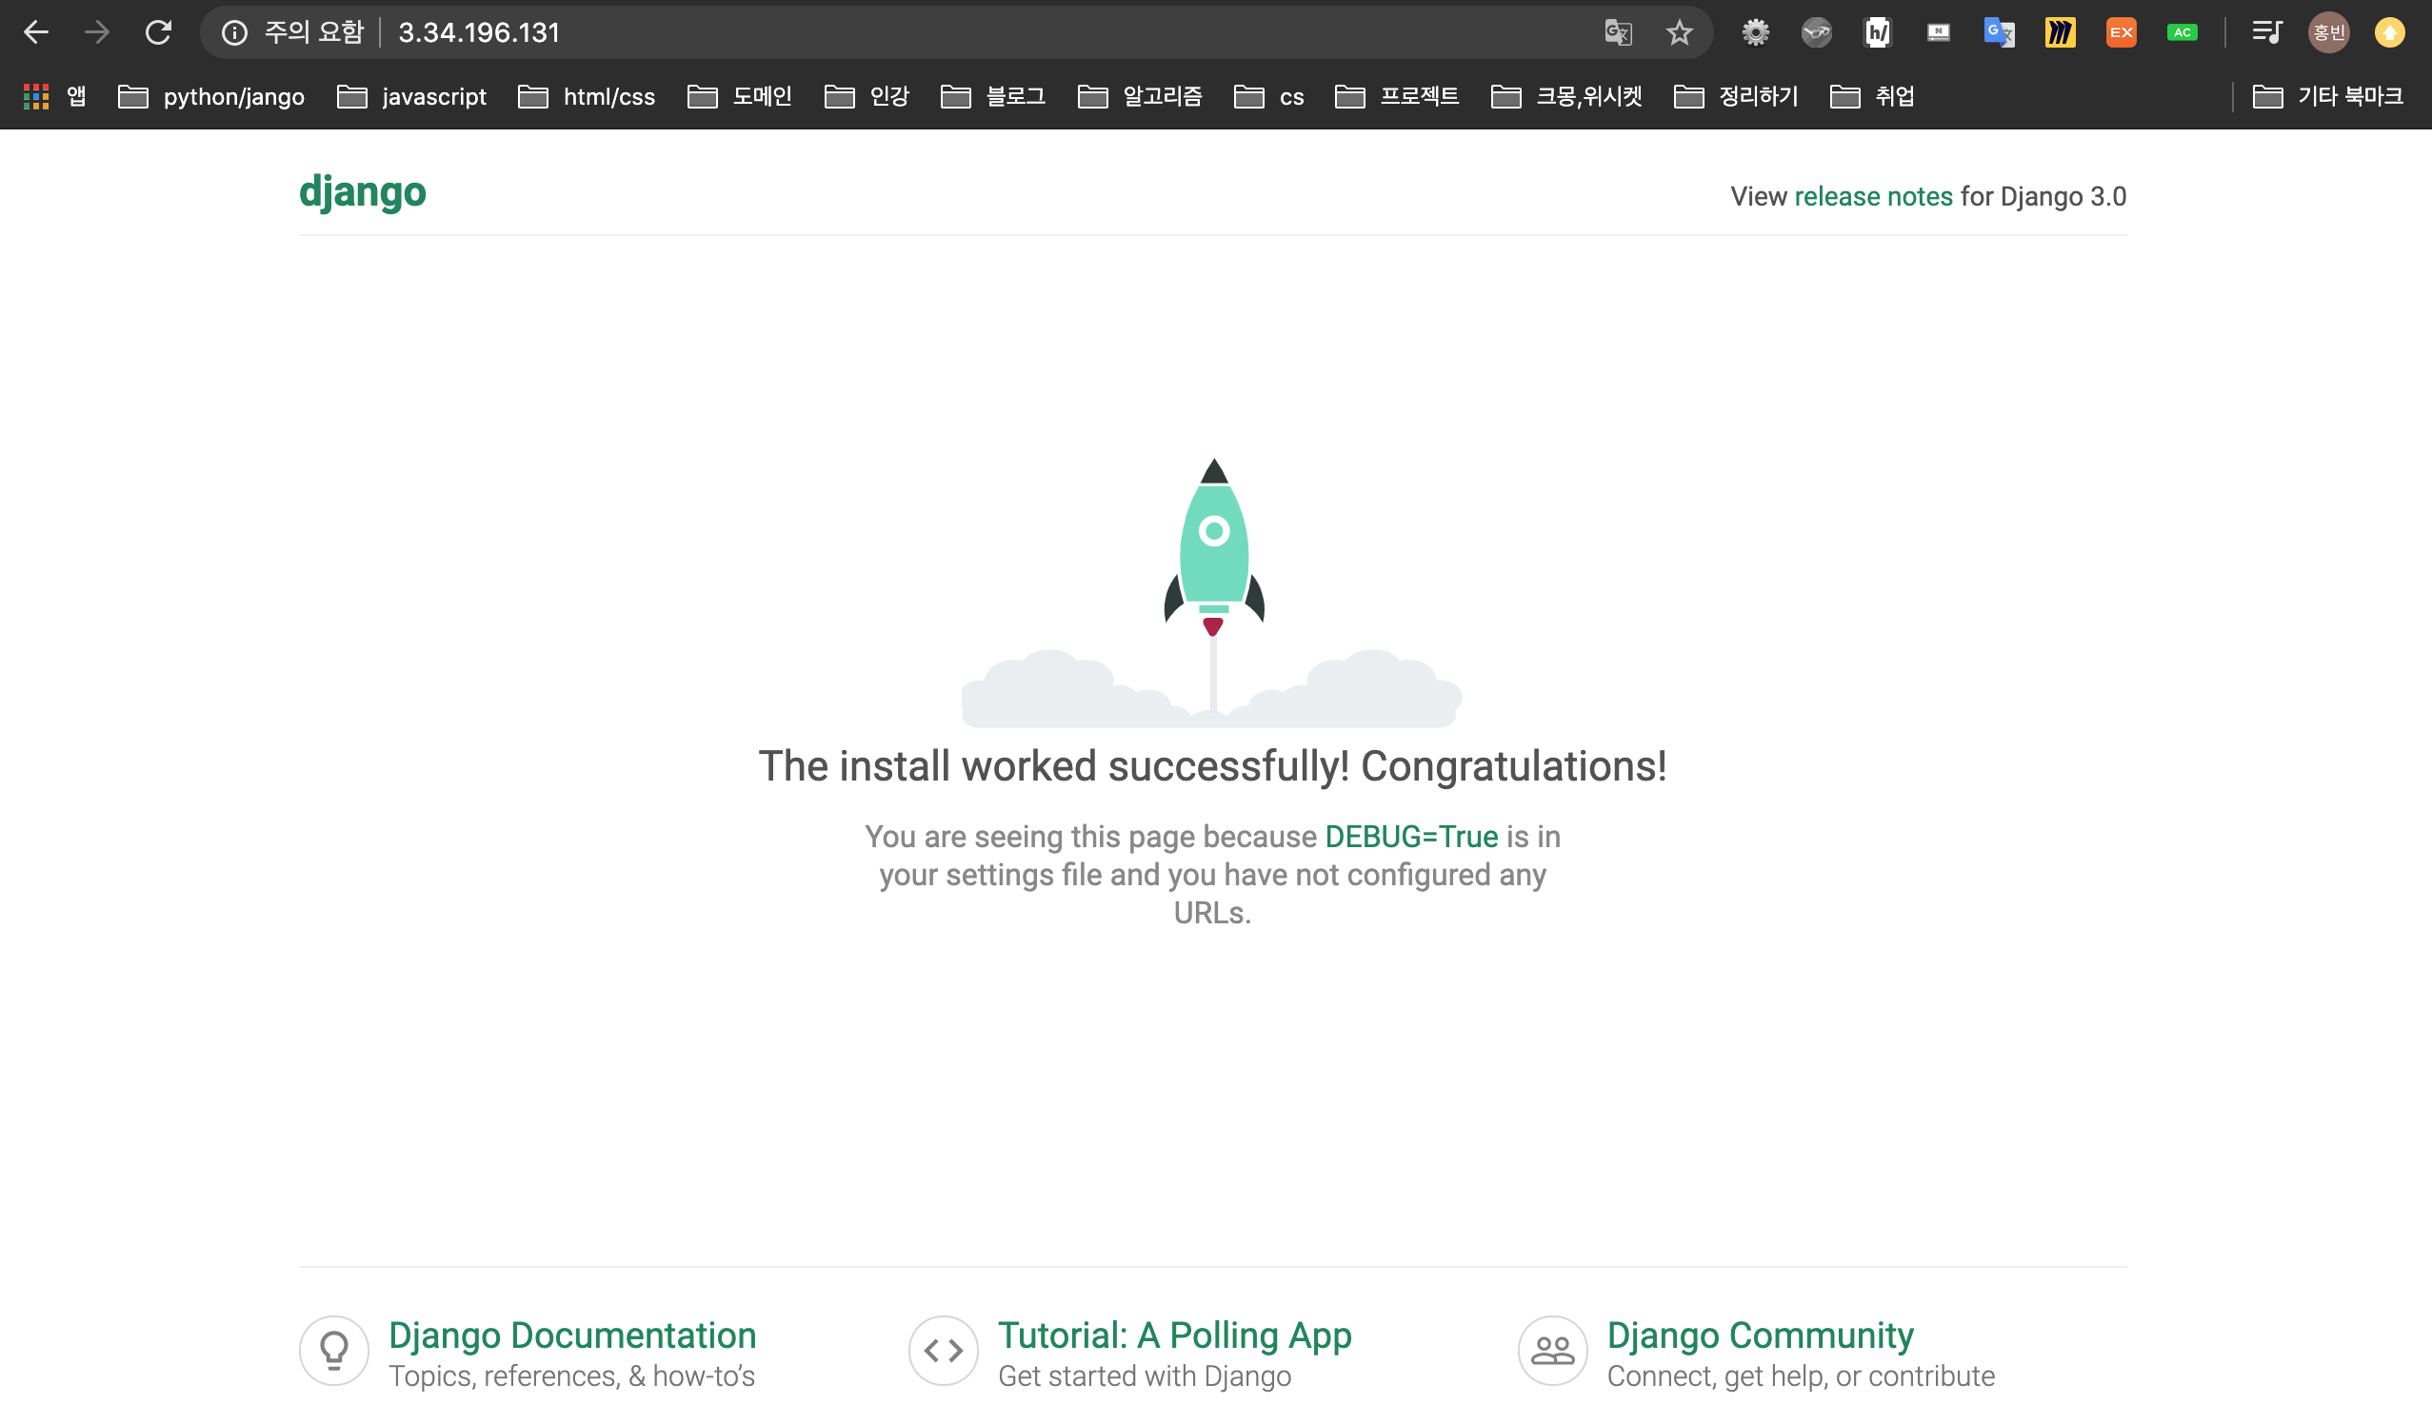Open the 인강 bookmark folder

tap(867, 96)
